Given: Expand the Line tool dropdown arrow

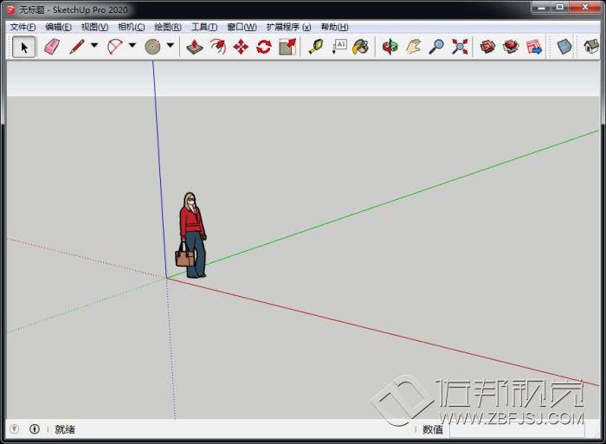Looking at the screenshot, I should click(x=94, y=47).
